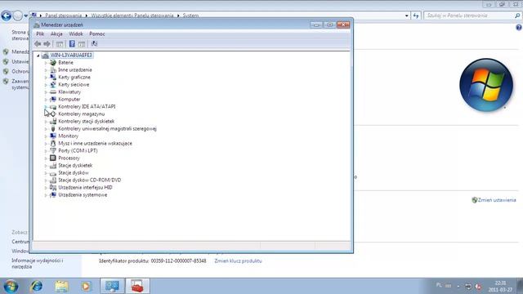
Task: Expand the Karty sieciowe node
Action: pos(46,85)
